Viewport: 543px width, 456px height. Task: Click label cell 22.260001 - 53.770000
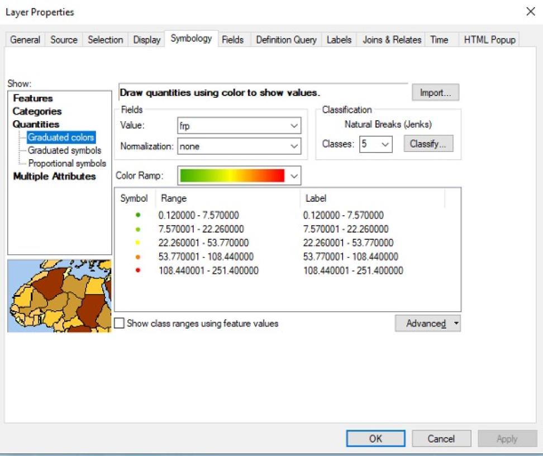[x=349, y=243]
